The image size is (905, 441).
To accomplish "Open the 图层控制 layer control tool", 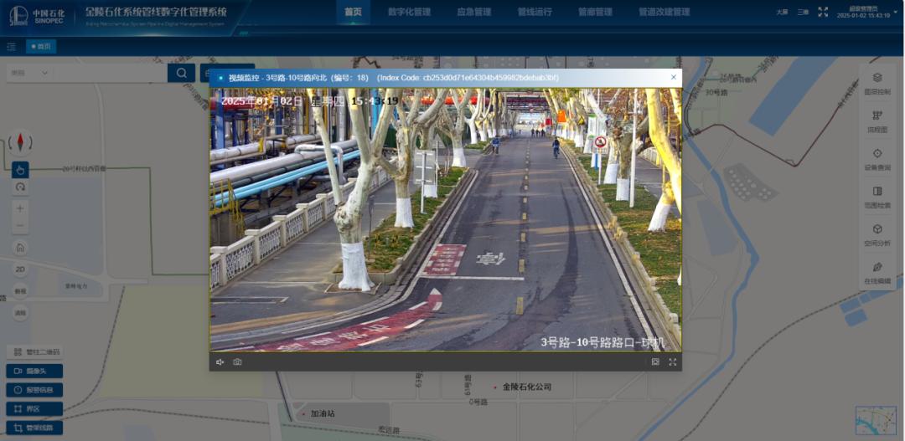I will pos(877,83).
